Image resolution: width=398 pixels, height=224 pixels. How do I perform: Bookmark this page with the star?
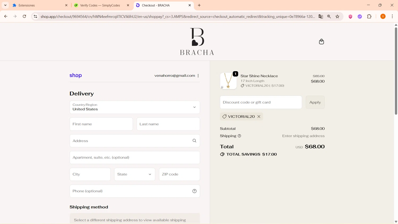(338, 16)
